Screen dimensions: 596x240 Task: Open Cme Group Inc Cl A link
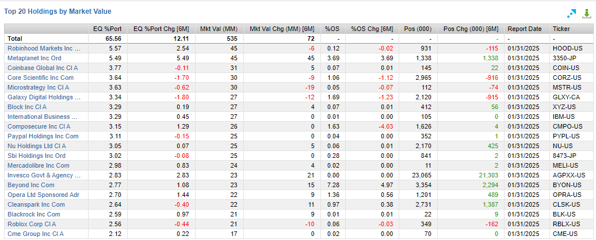pos(36,234)
